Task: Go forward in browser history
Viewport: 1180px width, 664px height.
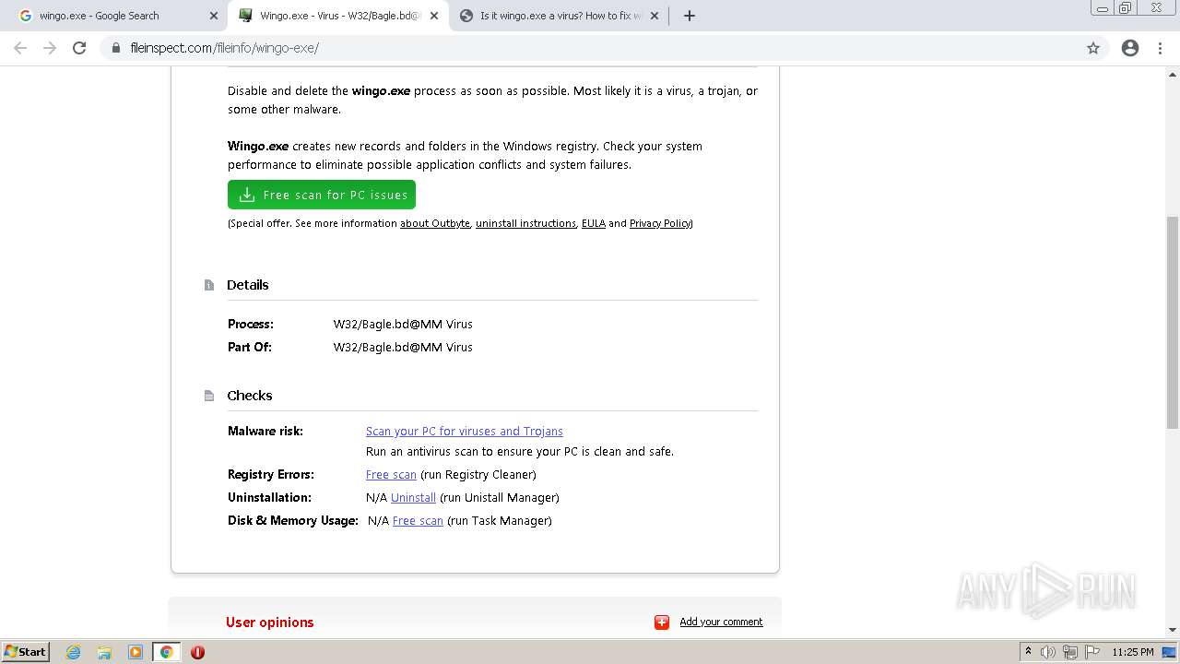Action: [x=50, y=48]
